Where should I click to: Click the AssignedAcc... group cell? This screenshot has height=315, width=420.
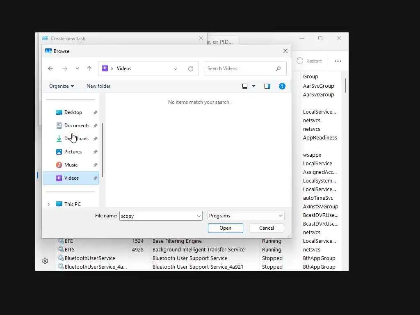(x=320, y=172)
